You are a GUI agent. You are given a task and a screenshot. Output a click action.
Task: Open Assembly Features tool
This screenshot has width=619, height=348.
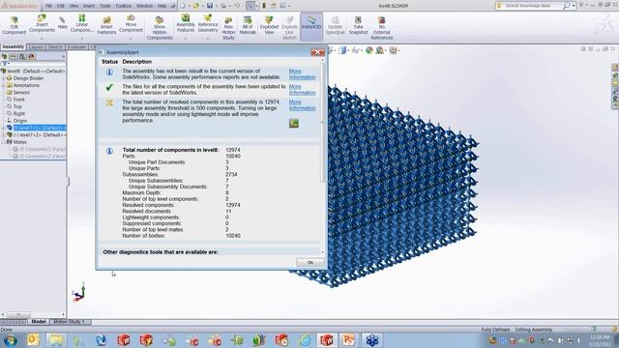click(x=186, y=23)
